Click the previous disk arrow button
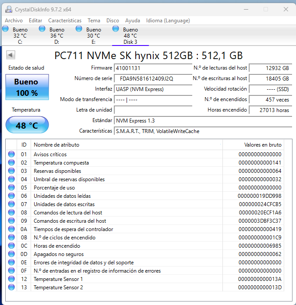Screen dimensions: 296x305 pyautogui.click(x=11, y=55)
